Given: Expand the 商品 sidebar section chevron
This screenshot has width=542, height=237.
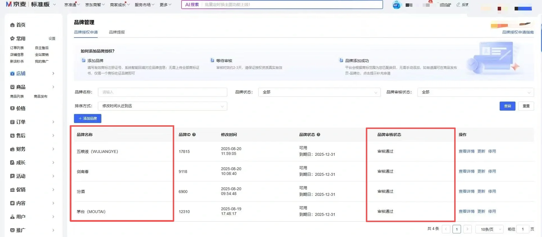Looking at the screenshot, I should pyautogui.click(x=53, y=87).
